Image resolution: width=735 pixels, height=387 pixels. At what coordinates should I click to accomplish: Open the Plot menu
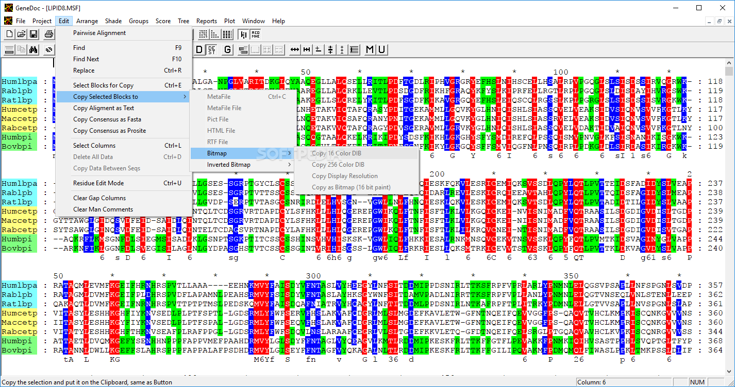pyautogui.click(x=230, y=21)
